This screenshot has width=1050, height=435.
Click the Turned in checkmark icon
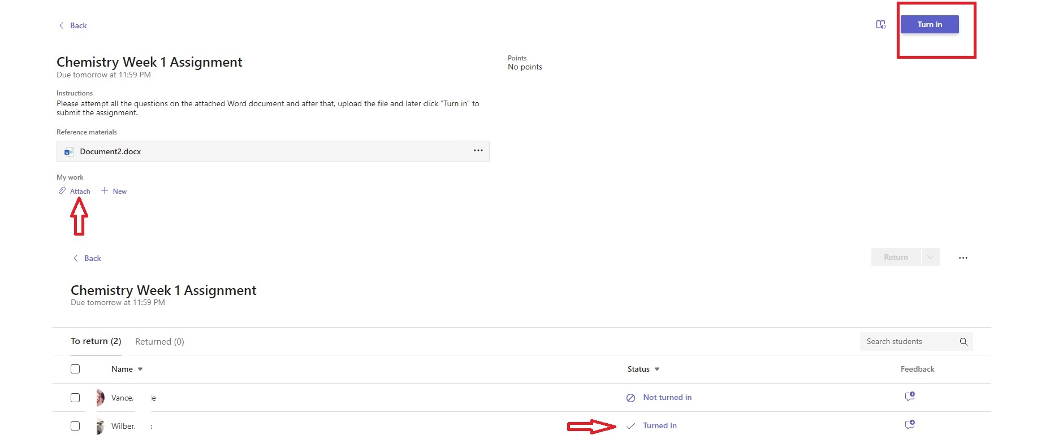pyautogui.click(x=630, y=426)
